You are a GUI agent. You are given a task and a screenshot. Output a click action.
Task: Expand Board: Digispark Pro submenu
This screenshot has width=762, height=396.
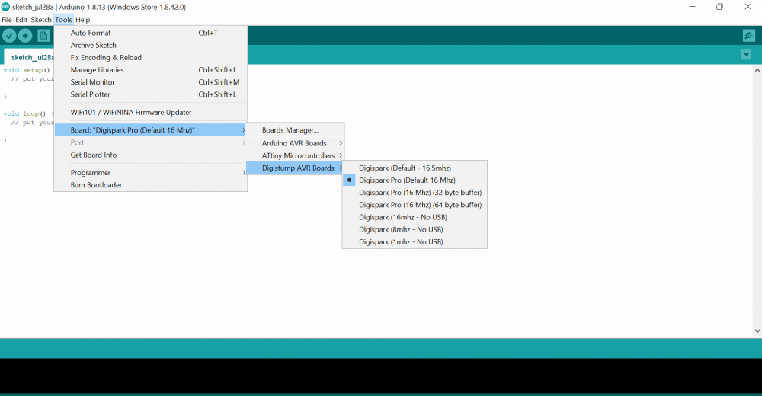coord(151,130)
